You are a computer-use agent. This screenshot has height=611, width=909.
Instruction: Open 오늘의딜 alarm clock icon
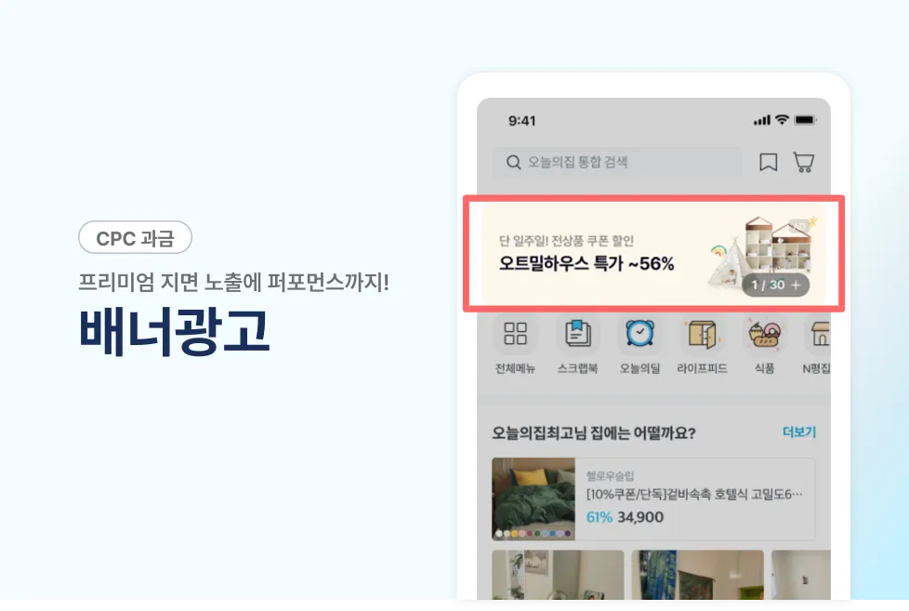[640, 334]
